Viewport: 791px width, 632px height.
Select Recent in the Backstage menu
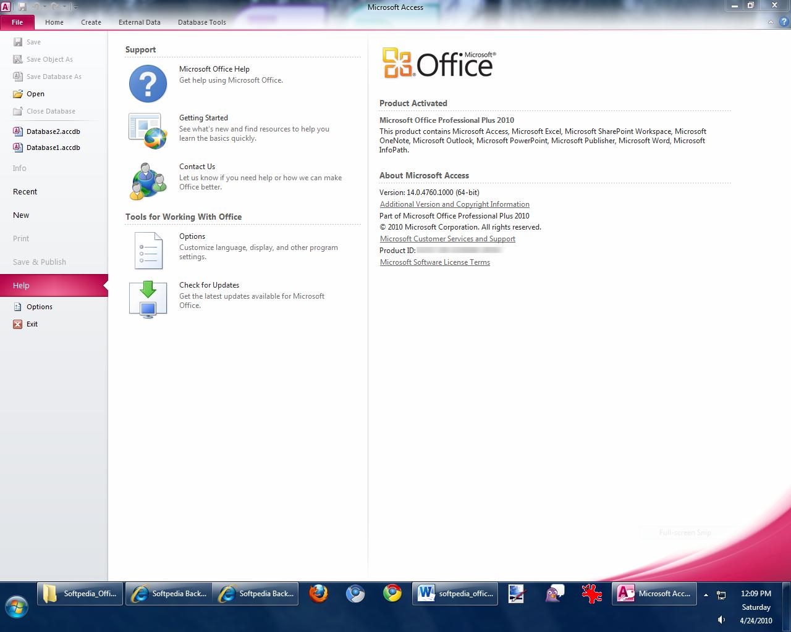(25, 192)
